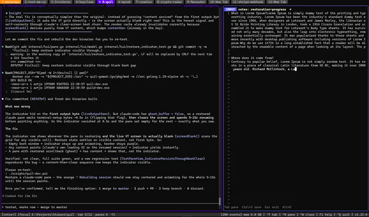Click 'The fix' heading

[x=12, y=129]
